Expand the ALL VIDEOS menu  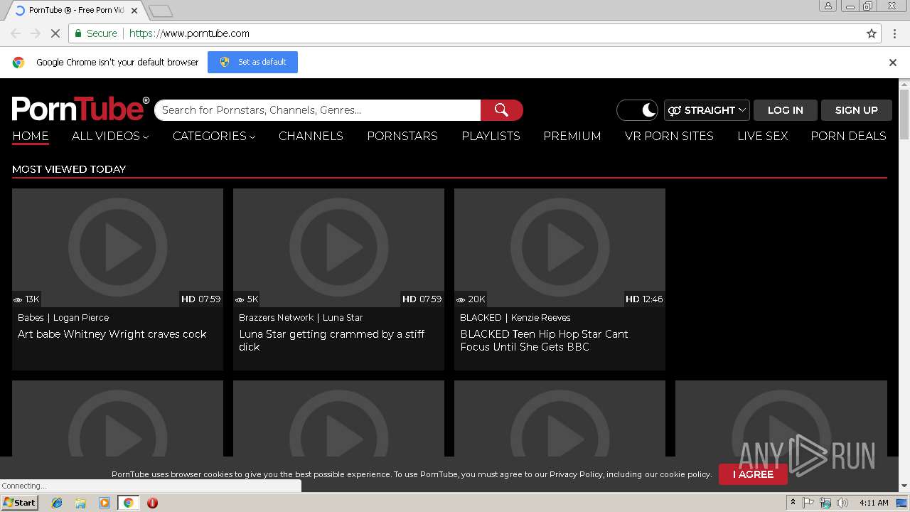tap(110, 136)
